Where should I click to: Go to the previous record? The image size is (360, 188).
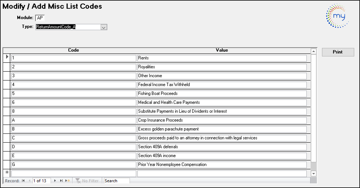pos(29,181)
